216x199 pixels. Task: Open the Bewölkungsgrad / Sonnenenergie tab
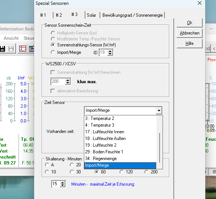[x=132, y=15]
